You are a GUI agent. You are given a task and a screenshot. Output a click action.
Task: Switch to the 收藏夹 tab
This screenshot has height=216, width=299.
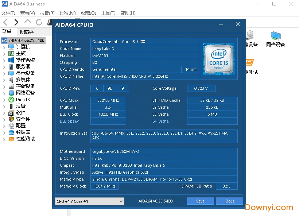(26, 32)
